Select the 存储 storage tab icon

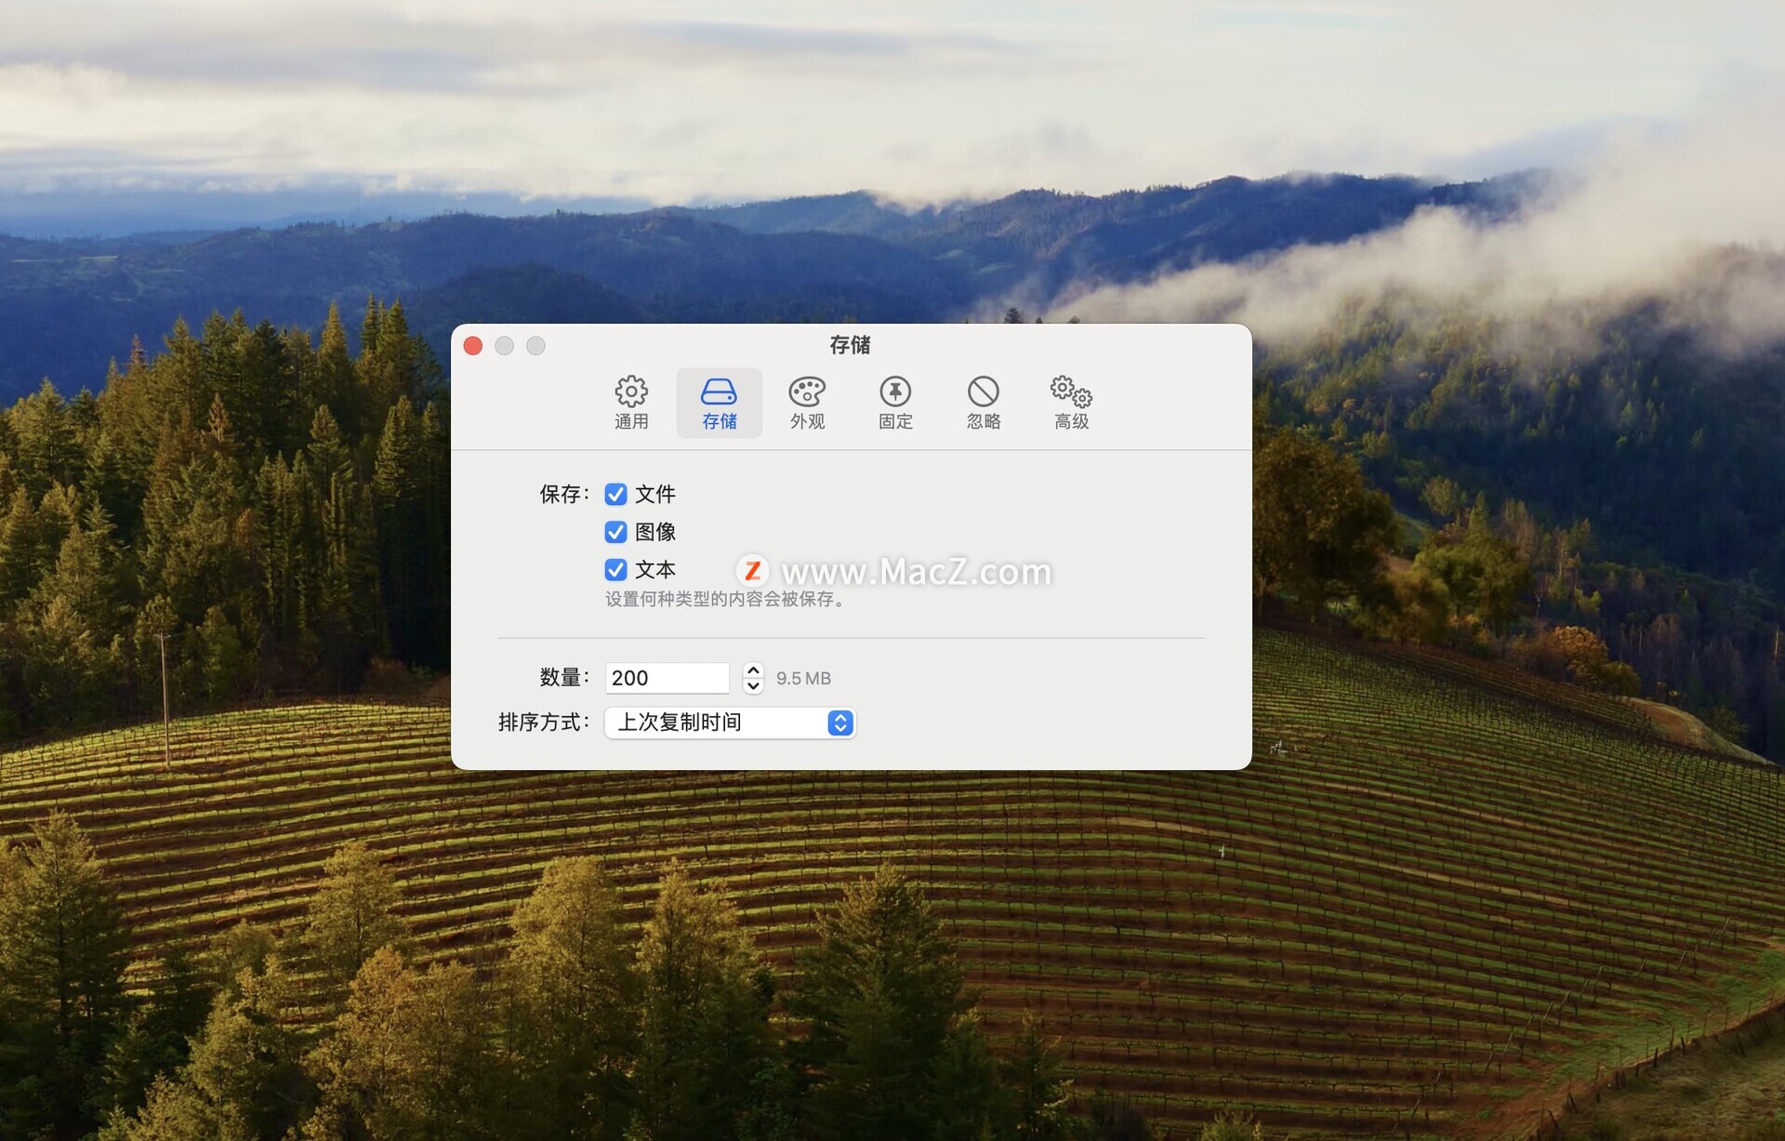[719, 403]
